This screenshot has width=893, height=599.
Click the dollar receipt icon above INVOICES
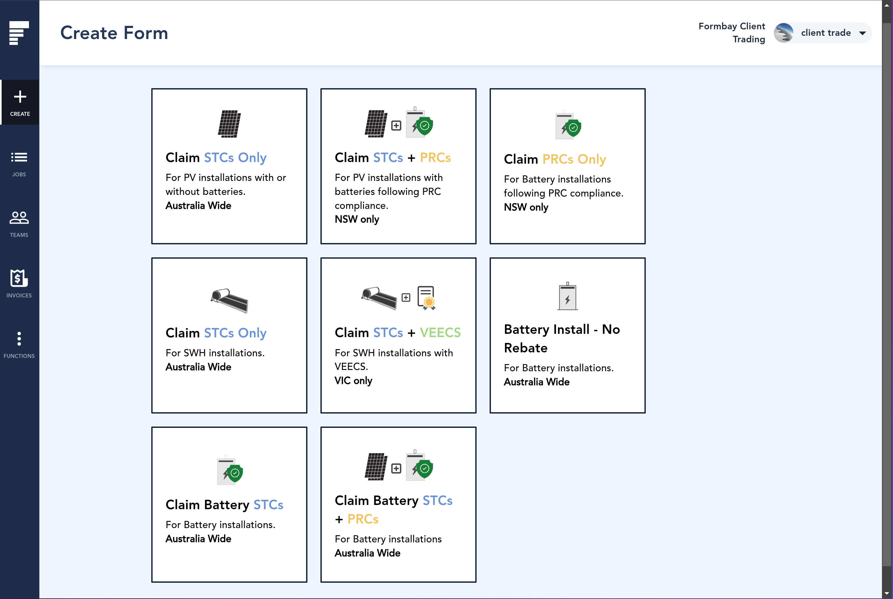(x=19, y=278)
